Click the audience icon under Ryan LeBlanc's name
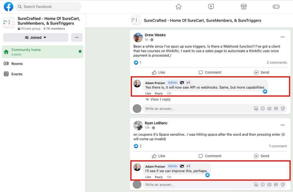 coord(154,128)
